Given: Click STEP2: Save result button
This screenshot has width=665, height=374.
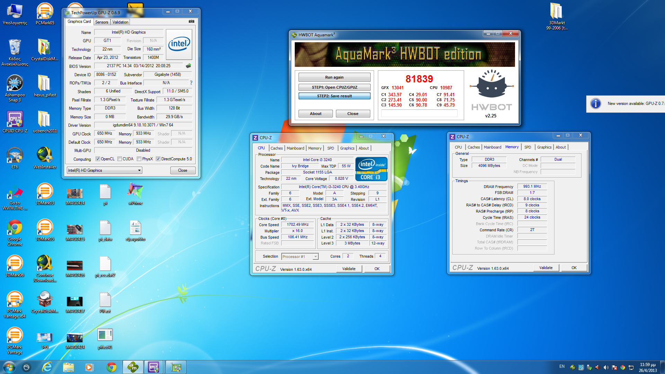Looking at the screenshot, I should [x=334, y=96].
